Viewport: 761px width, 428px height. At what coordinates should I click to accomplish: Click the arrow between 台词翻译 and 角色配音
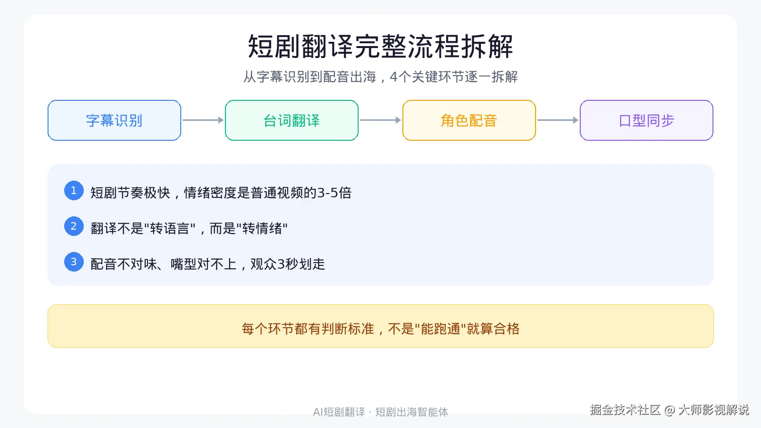click(x=380, y=120)
